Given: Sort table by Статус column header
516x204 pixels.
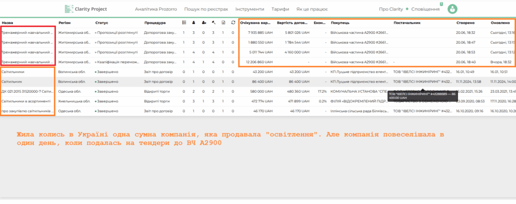Looking at the screenshot, I should click(x=102, y=23).
